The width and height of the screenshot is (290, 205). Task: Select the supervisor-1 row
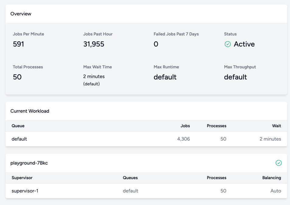(x=146, y=191)
